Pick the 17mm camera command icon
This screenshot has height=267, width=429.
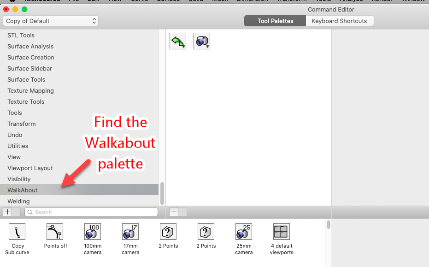pyautogui.click(x=130, y=231)
